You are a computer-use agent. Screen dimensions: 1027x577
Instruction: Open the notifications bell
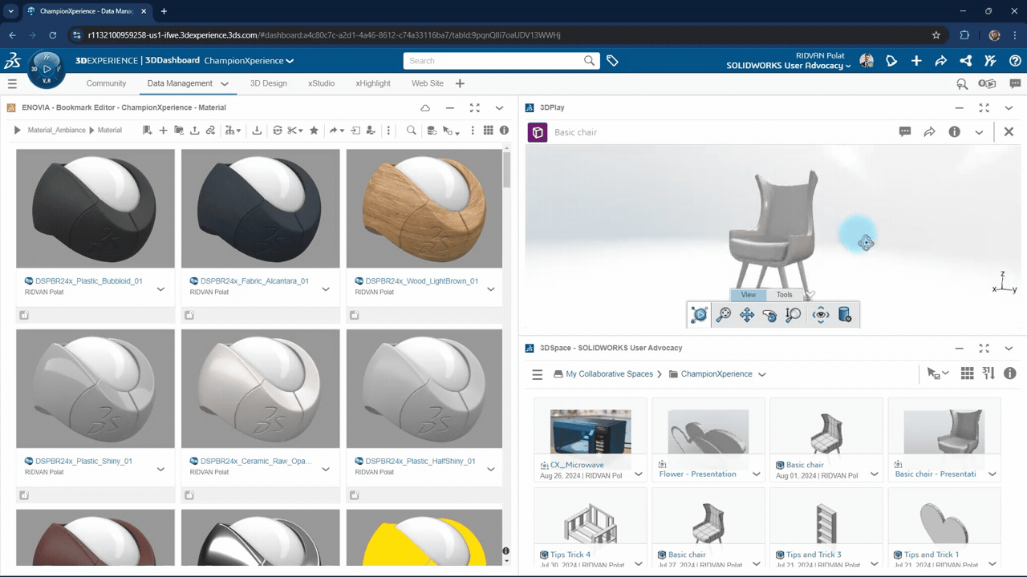pyautogui.click(x=891, y=61)
